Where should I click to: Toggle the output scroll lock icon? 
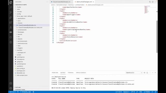coord(147,73)
